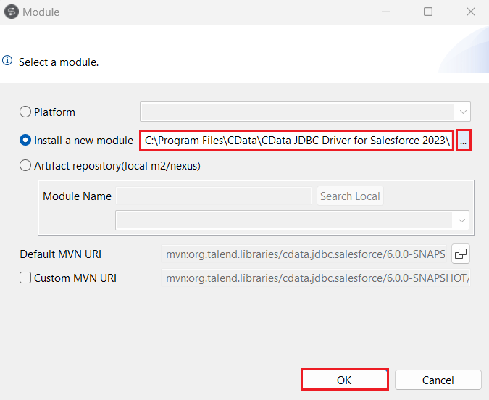Click the ellipsis browse button for module path
Screen dimensions: 489x400
(463, 141)
